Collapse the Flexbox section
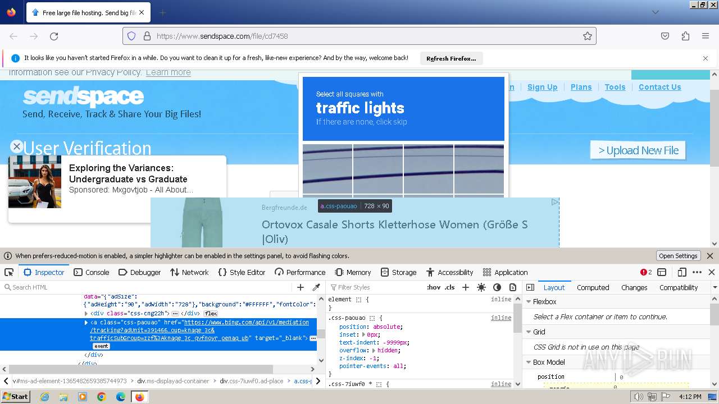The width and height of the screenshot is (719, 404). 529,301
